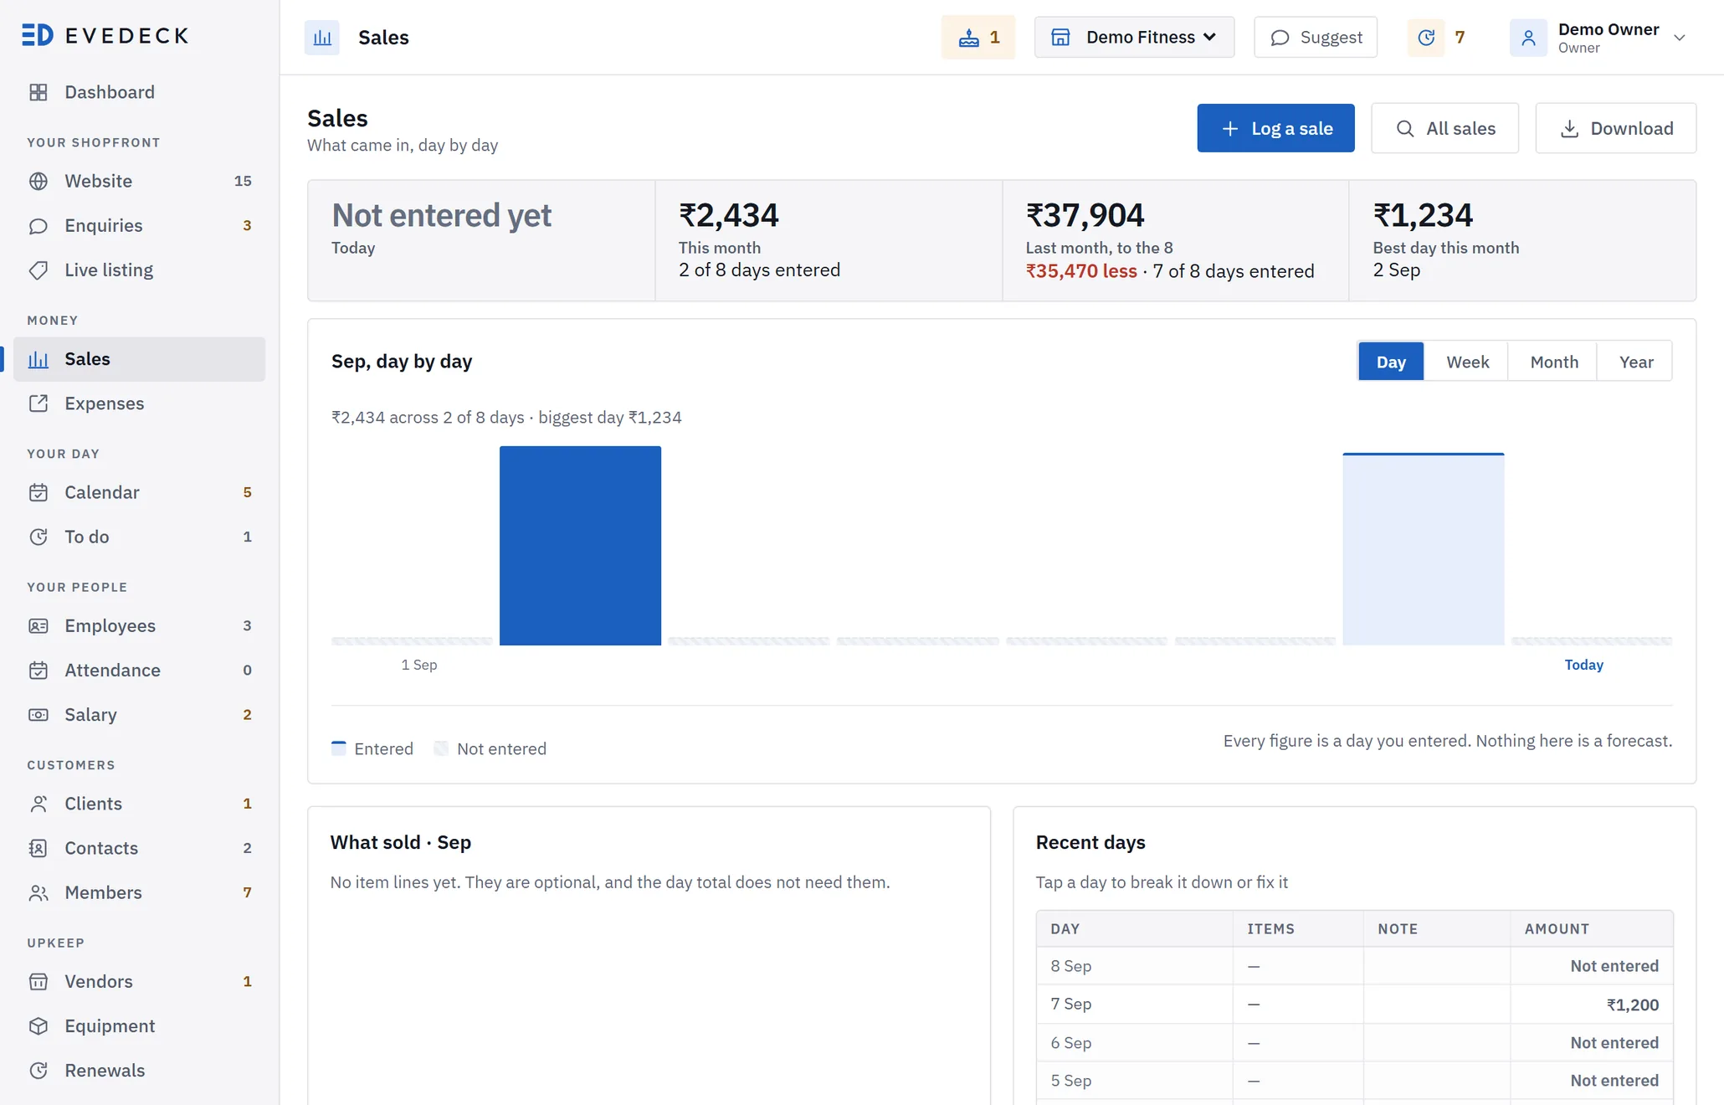Open Vendors storefront icon
The image size is (1724, 1105).
coord(38,981)
